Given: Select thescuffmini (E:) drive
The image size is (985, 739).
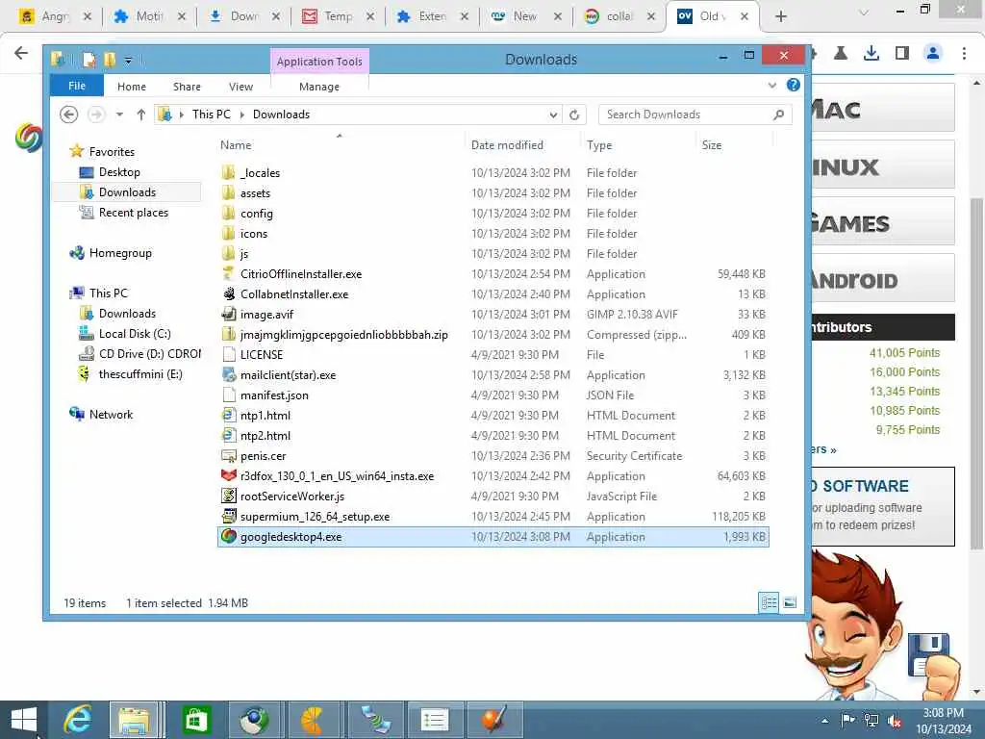Looking at the screenshot, I should click(140, 374).
